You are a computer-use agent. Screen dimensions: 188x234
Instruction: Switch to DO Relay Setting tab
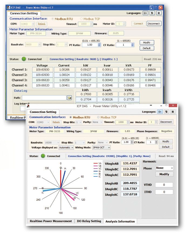click(89, 221)
